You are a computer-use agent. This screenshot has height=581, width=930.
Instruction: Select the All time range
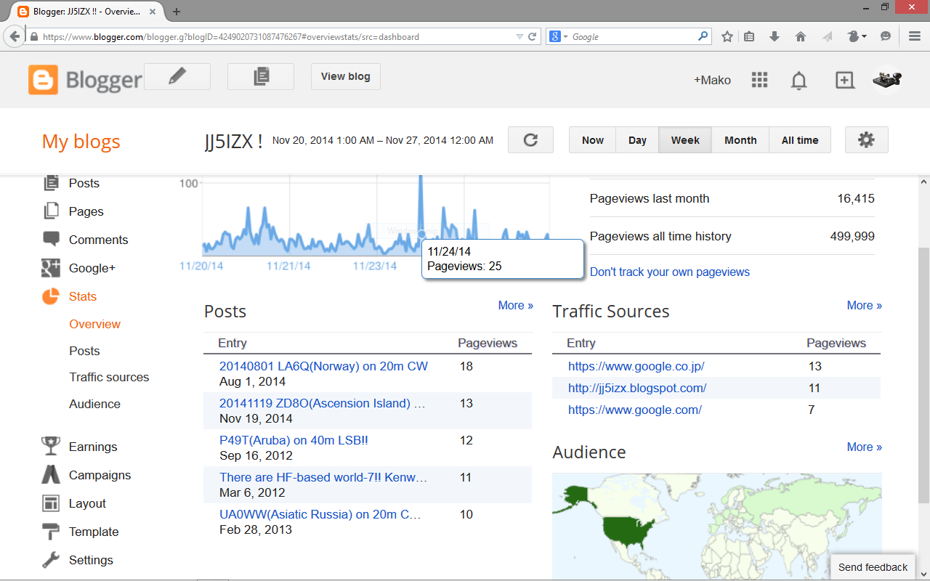800,140
